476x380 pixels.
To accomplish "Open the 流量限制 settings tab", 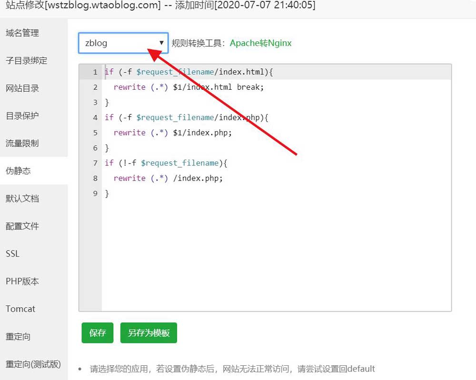I will tap(22, 143).
